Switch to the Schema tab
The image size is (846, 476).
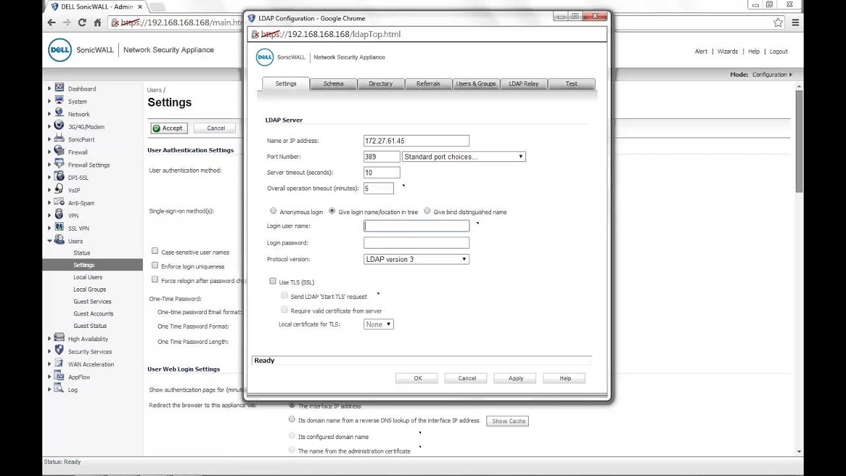333,84
